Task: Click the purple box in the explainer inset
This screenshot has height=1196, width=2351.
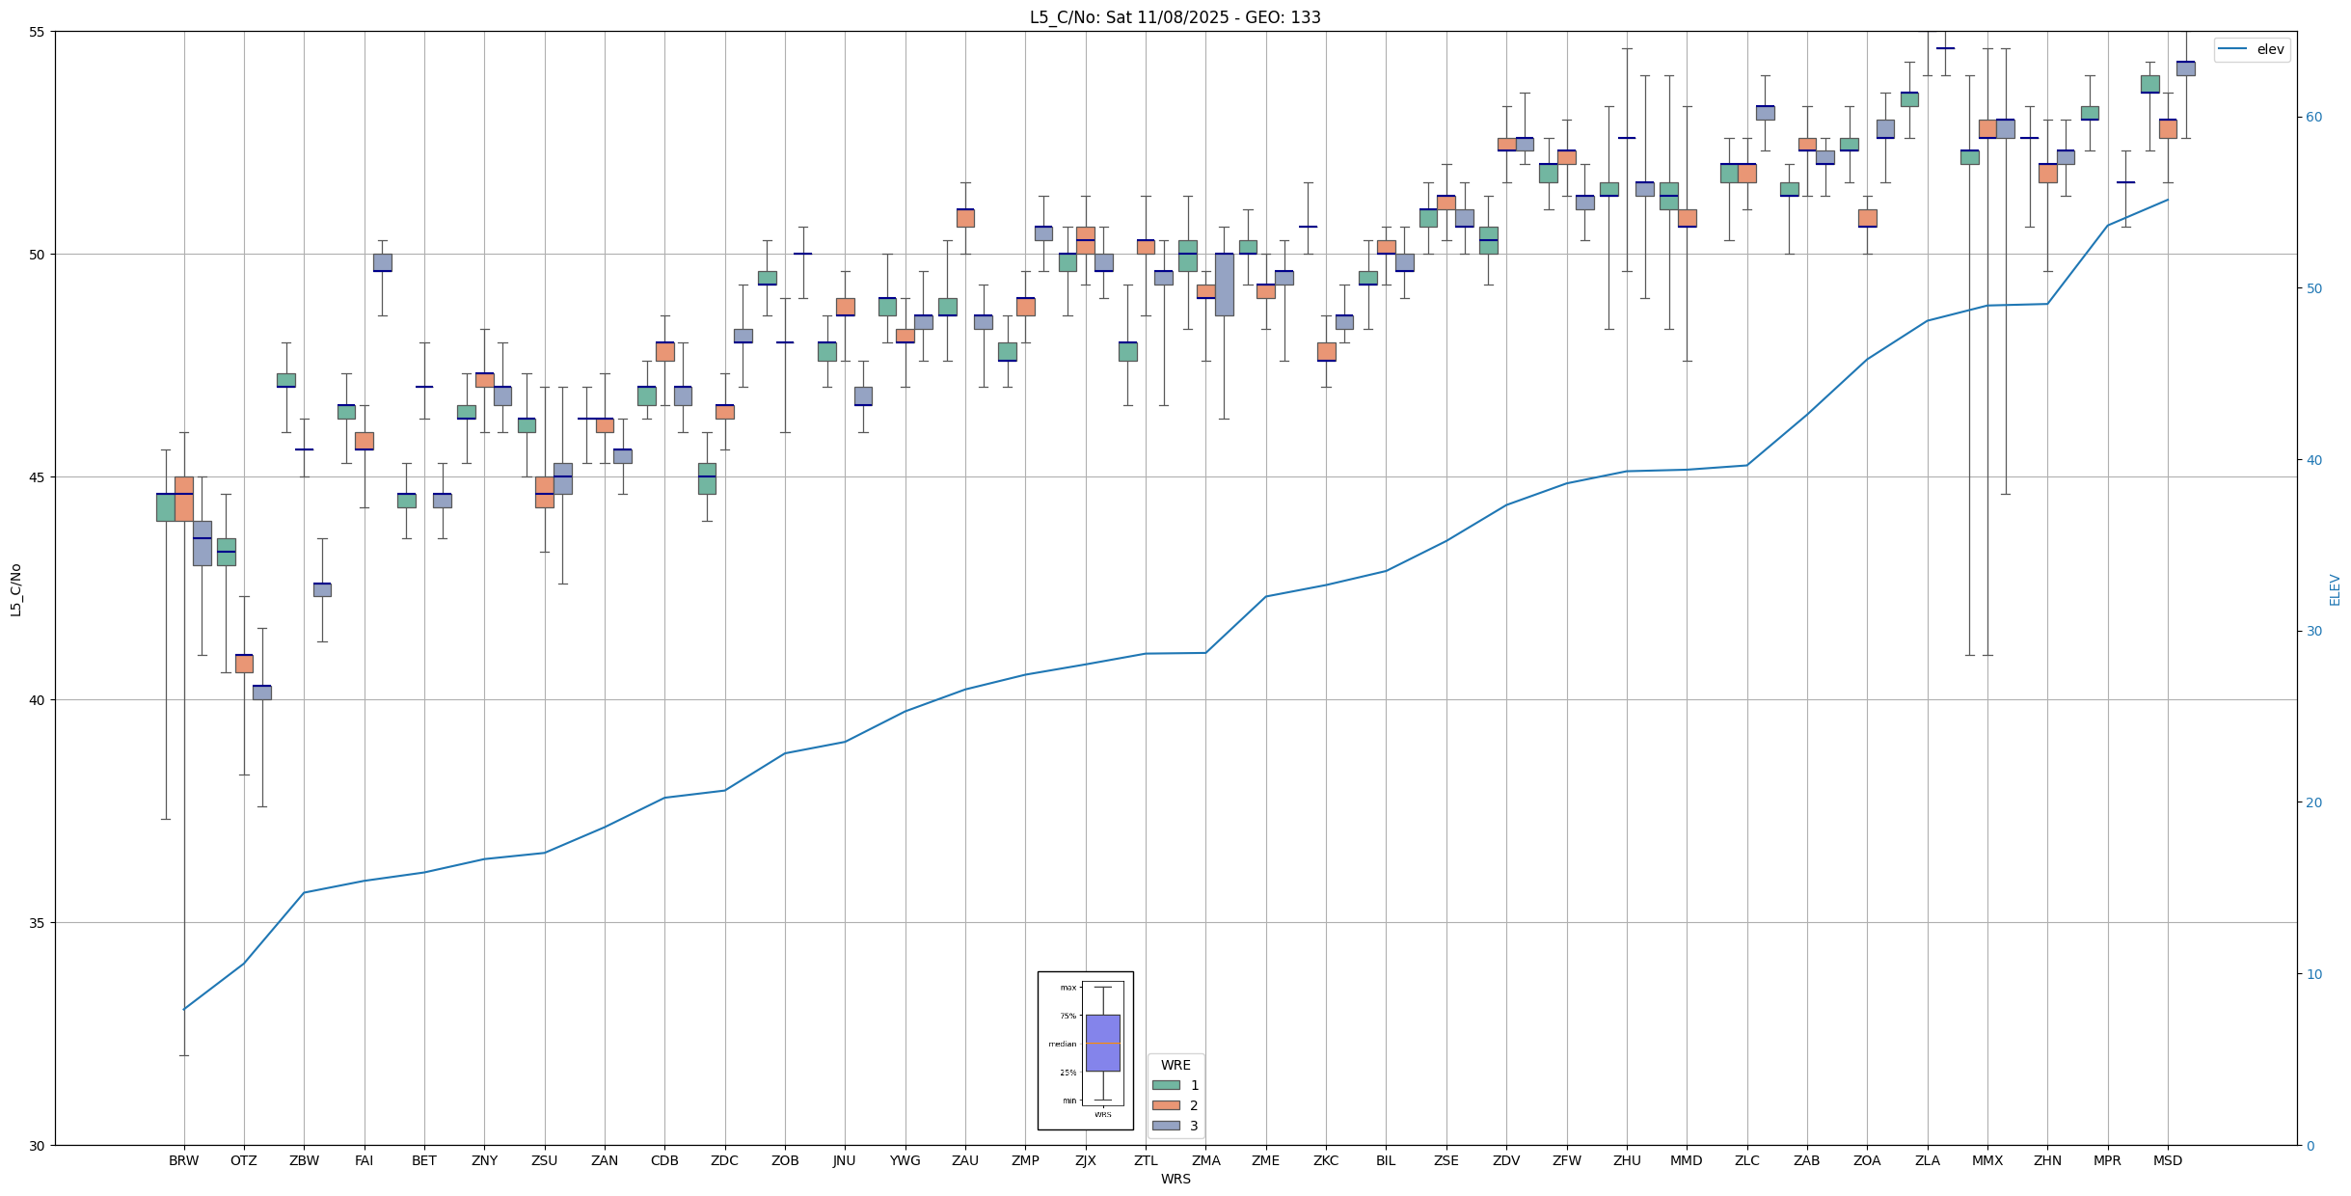Action: point(1102,1043)
